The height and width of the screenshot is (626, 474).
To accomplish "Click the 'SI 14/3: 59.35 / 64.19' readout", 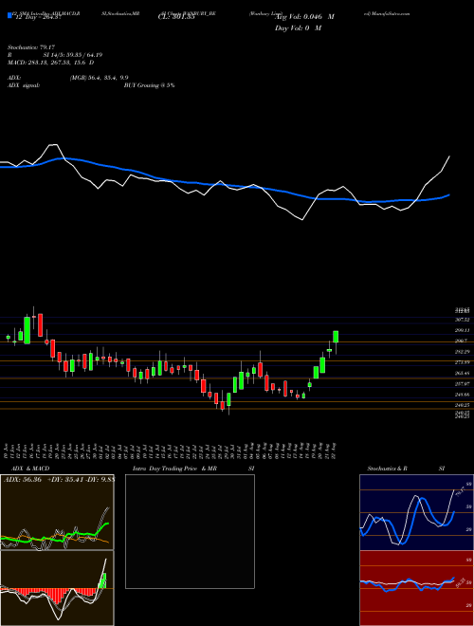I will point(73,55).
